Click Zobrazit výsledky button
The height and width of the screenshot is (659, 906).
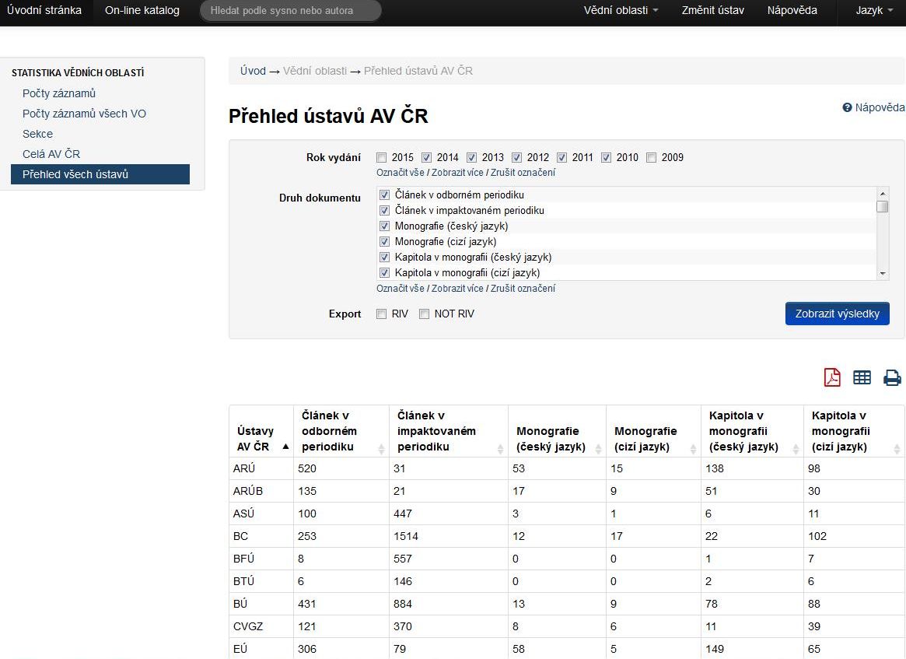838,314
